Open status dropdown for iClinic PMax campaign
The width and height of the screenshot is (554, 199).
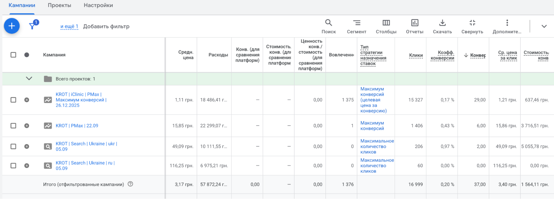point(27,100)
